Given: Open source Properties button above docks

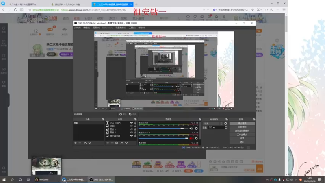Looking at the screenshot, I should click(123, 114).
